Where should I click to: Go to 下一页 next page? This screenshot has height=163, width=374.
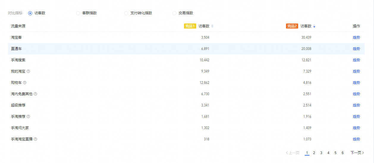[357, 153]
